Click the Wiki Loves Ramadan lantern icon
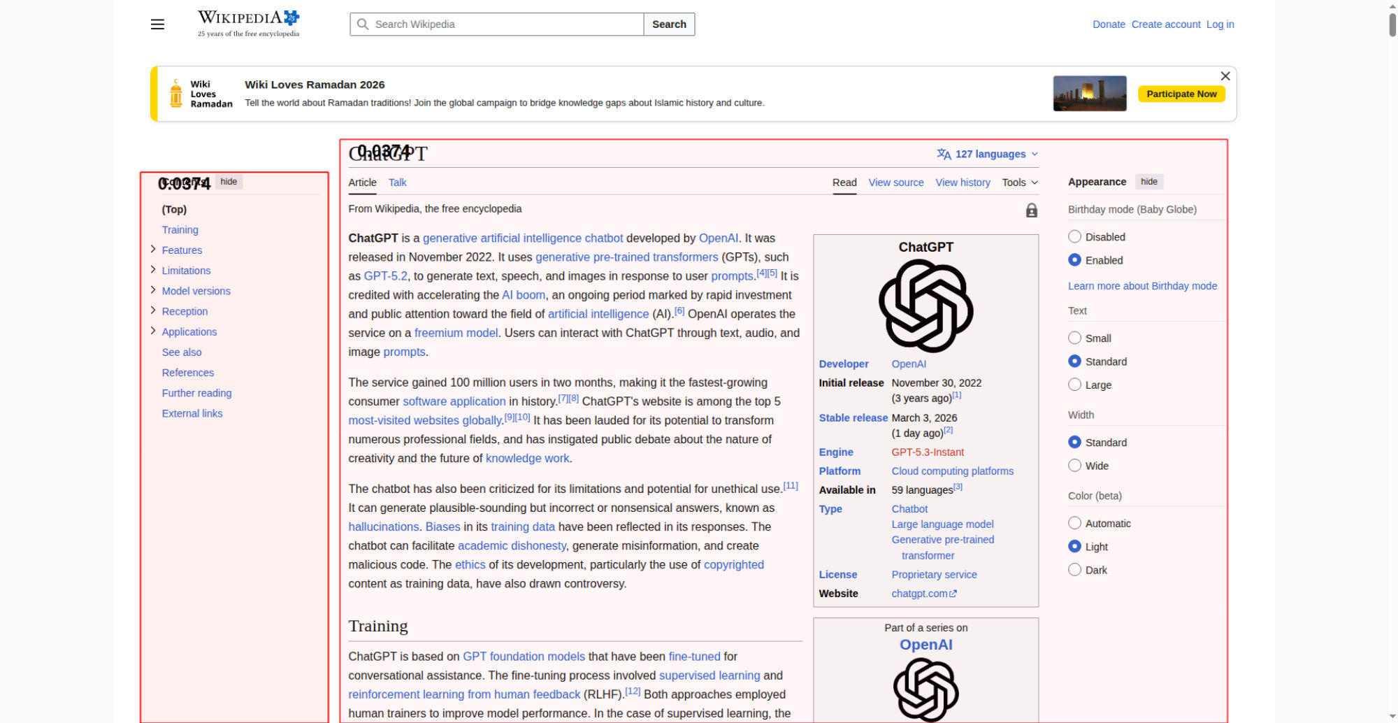Image resolution: width=1398 pixels, height=723 pixels. pyautogui.click(x=176, y=94)
